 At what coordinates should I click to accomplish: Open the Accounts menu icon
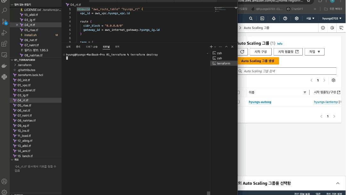point(4,181)
